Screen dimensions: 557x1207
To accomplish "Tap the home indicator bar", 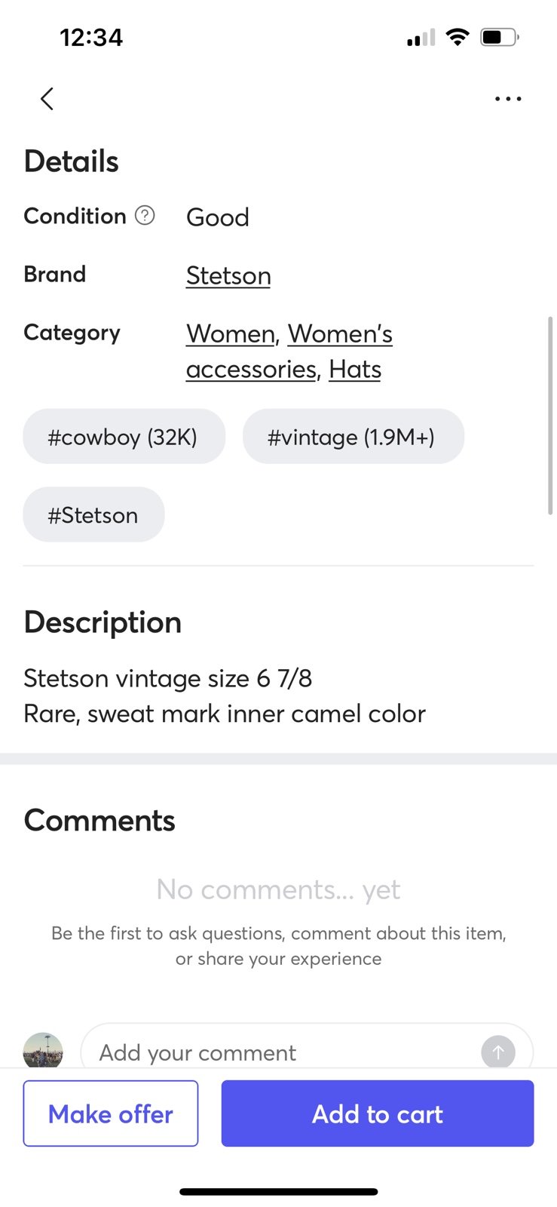I will click(x=278, y=1192).
